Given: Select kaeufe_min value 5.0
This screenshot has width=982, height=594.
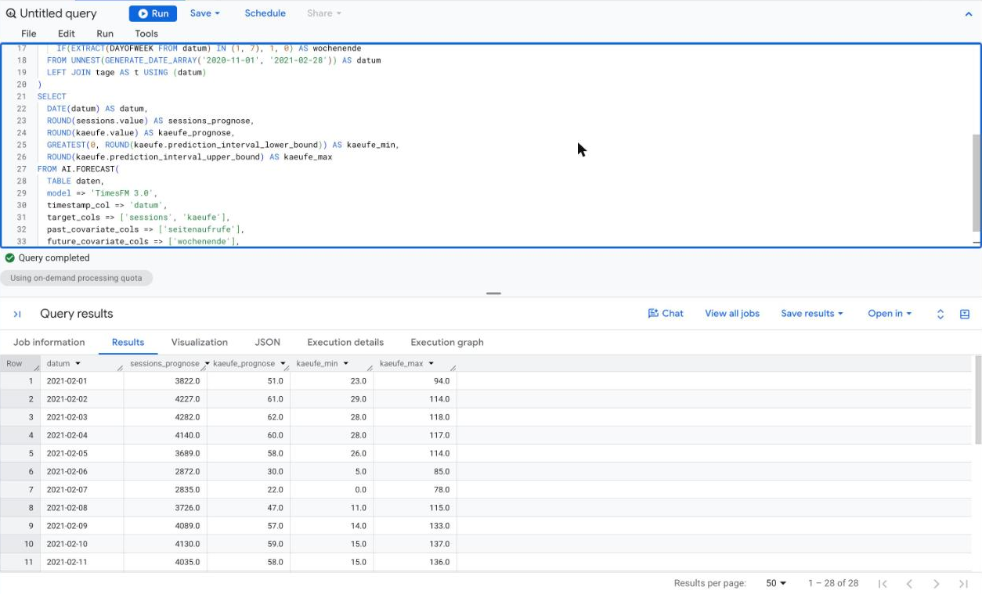Looking at the screenshot, I should pos(331,472).
